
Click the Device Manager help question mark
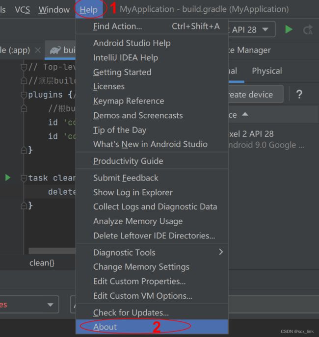click(299, 94)
